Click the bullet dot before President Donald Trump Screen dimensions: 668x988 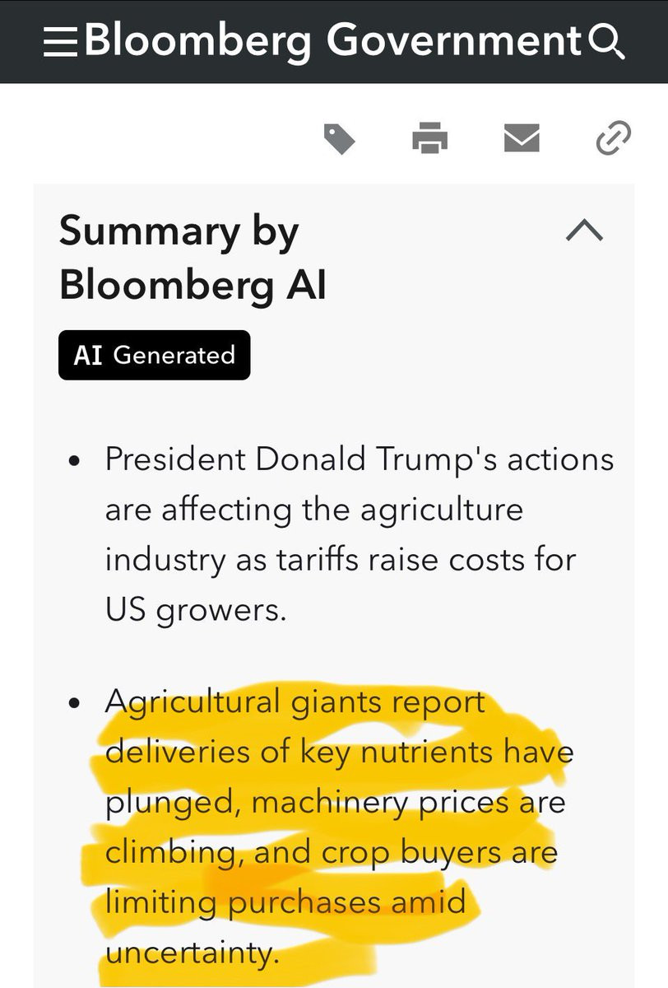pos(75,462)
